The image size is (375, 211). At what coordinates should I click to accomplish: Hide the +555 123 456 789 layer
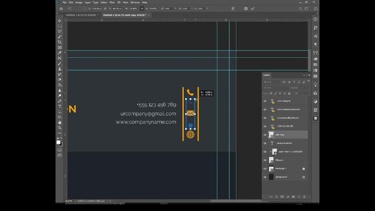[x=265, y=127]
